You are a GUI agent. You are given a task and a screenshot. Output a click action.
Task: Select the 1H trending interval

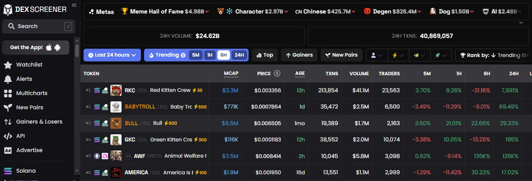210,55
